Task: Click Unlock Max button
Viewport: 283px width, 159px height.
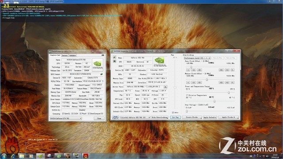Action: pos(230,58)
